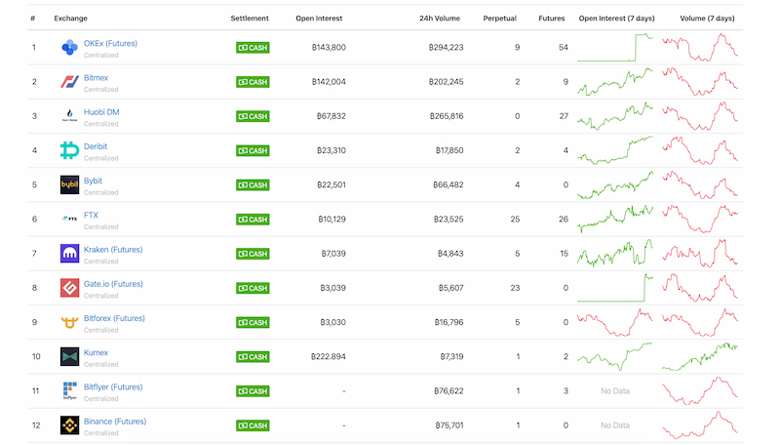Click the Bybit exchange logo
The height and width of the screenshot is (445, 780).
coord(69,184)
